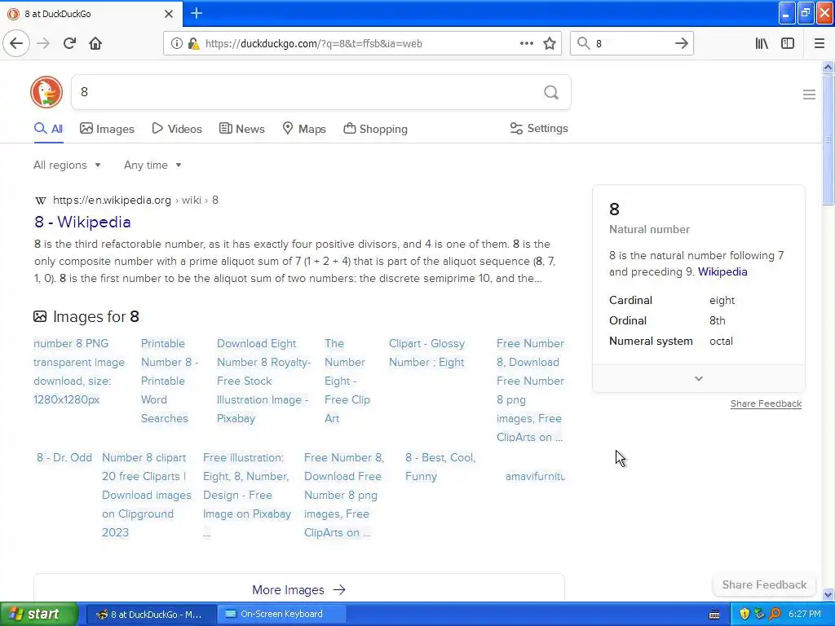This screenshot has height=626, width=835.
Task: Click Share Feedback under info box
Action: click(766, 403)
